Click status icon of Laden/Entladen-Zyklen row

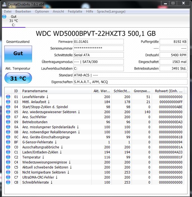coord(8,152)
